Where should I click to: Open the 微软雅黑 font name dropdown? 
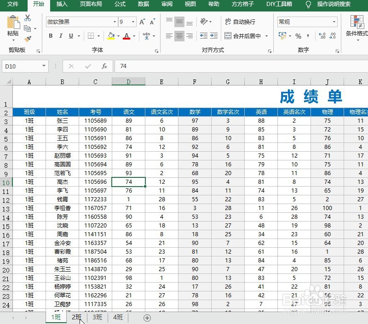(x=115, y=22)
